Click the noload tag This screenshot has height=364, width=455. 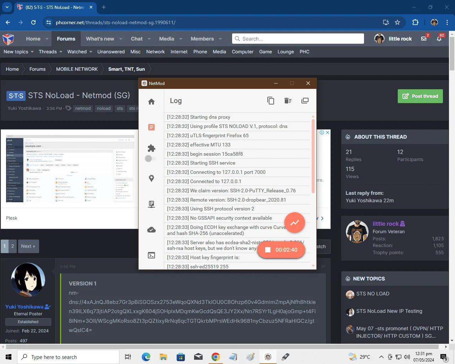pyautogui.click(x=104, y=108)
